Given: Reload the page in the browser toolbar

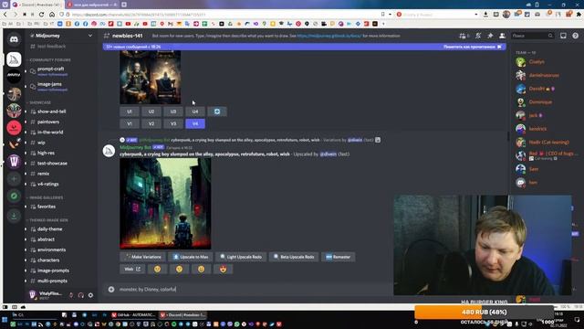Looking at the screenshot, I should [41, 15].
